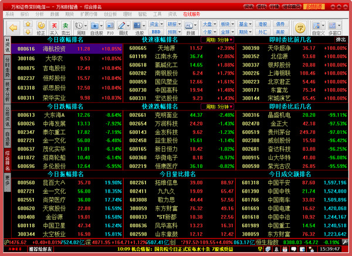Click the green 卖出 sell icon

pos(66,27)
